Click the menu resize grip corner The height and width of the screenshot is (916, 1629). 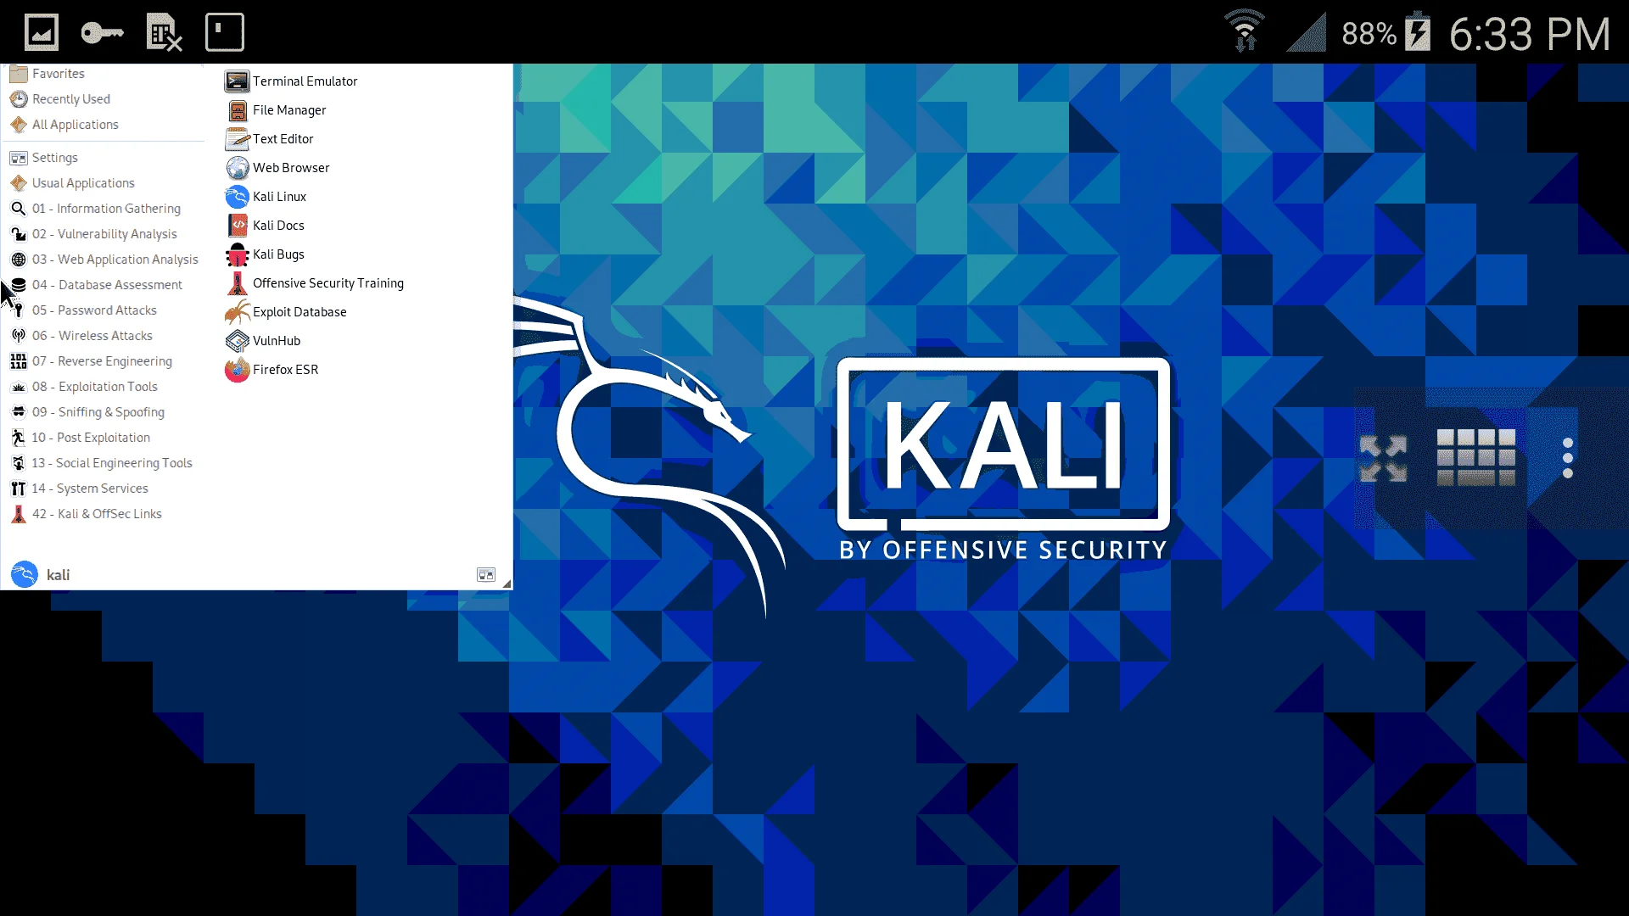tap(507, 584)
